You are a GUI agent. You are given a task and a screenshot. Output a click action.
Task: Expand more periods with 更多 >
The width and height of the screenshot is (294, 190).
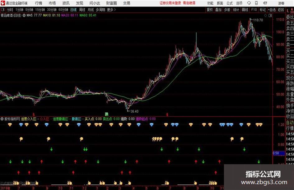pyautogui.click(x=111, y=10)
